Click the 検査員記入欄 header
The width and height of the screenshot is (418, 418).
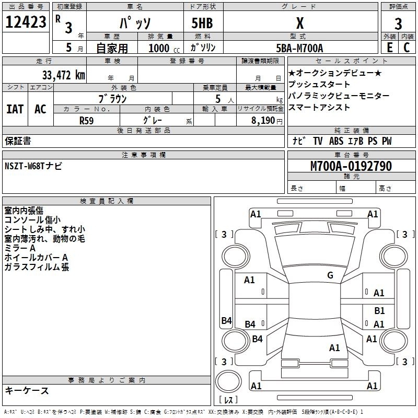(x=107, y=201)
